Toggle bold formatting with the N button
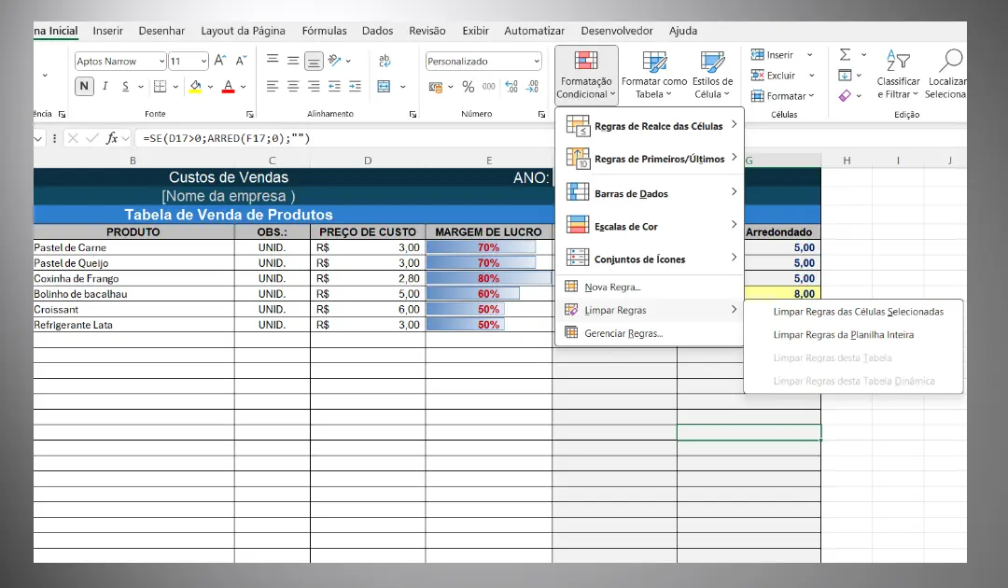 click(x=84, y=85)
